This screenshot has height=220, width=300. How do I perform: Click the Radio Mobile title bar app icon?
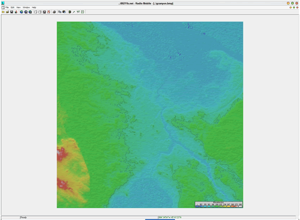(2, 3)
